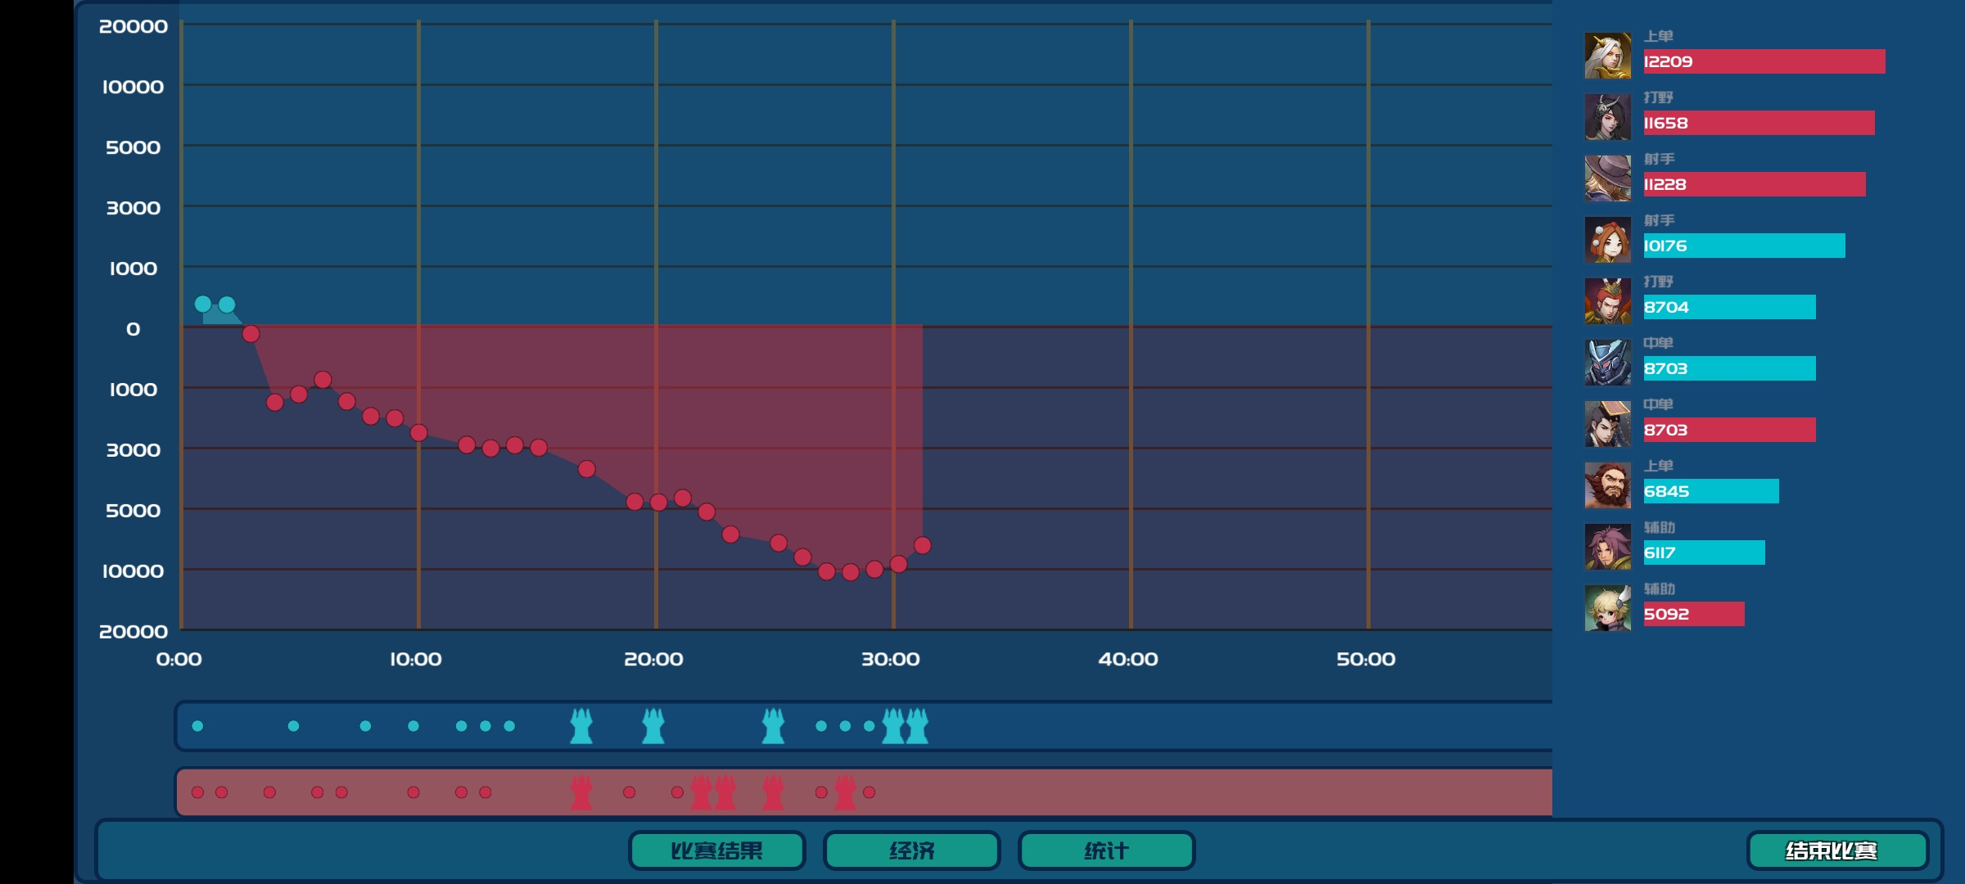Click the first cyan kill dot on blue timeline
Image resolution: width=1965 pixels, height=884 pixels.
pos(197,726)
